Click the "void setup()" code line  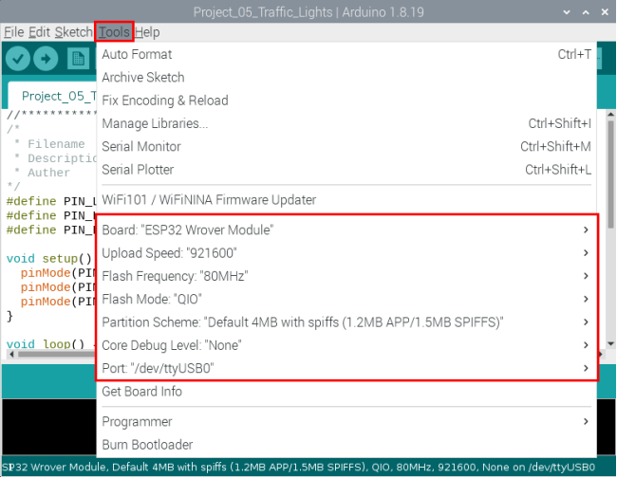click(48, 259)
